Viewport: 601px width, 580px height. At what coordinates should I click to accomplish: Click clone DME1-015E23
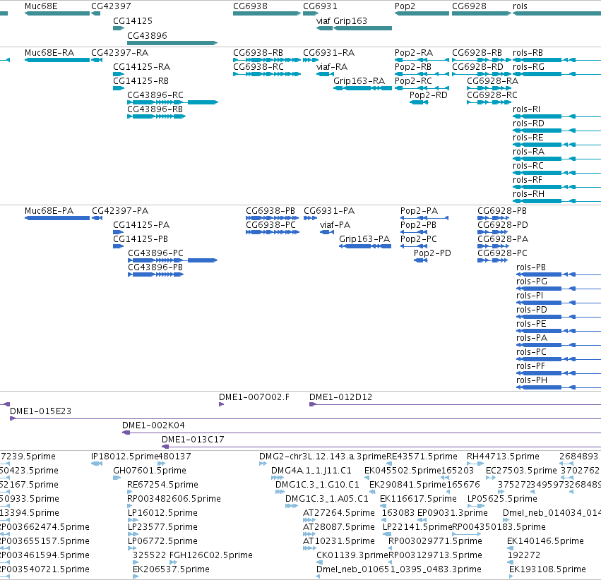point(41,411)
